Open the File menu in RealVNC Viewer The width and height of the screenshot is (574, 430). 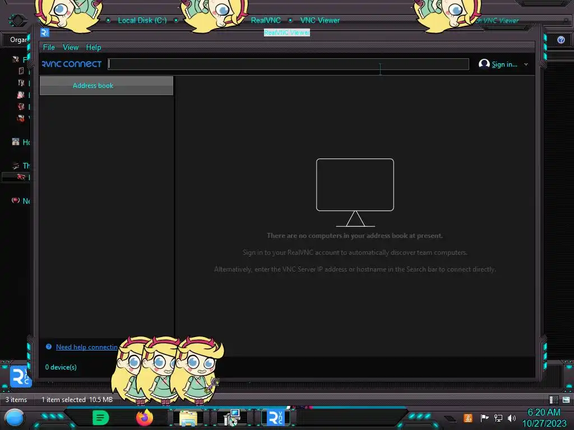point(49,47)
